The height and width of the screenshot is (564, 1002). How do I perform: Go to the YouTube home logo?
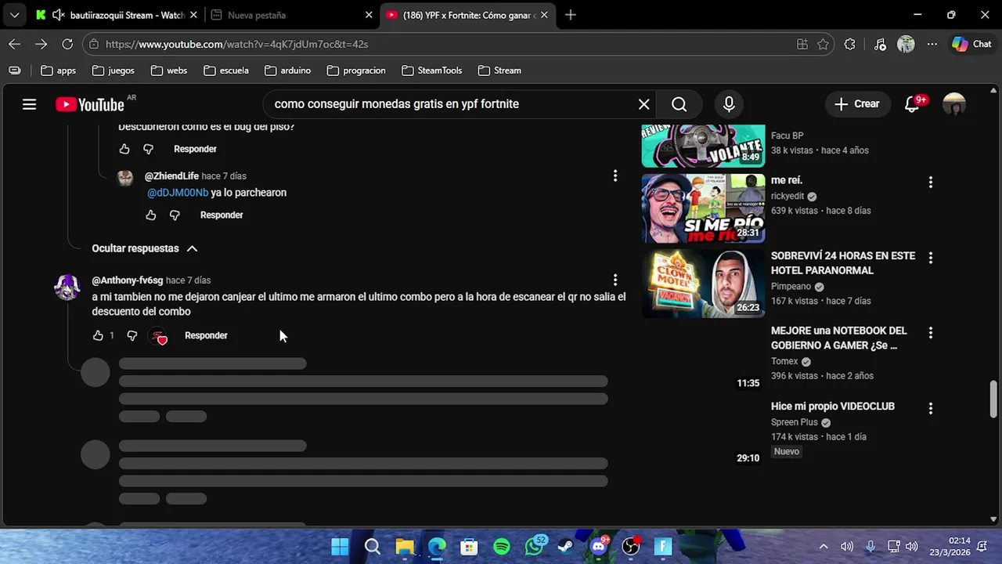click(90, 104)
